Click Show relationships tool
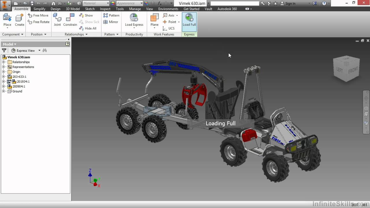The image size is (370, 208). [x=86, y=15]
